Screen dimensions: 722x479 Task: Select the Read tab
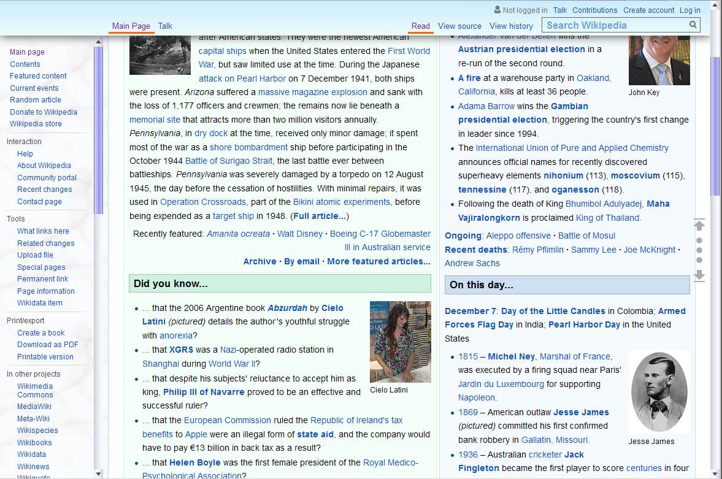tap(420, 26)
